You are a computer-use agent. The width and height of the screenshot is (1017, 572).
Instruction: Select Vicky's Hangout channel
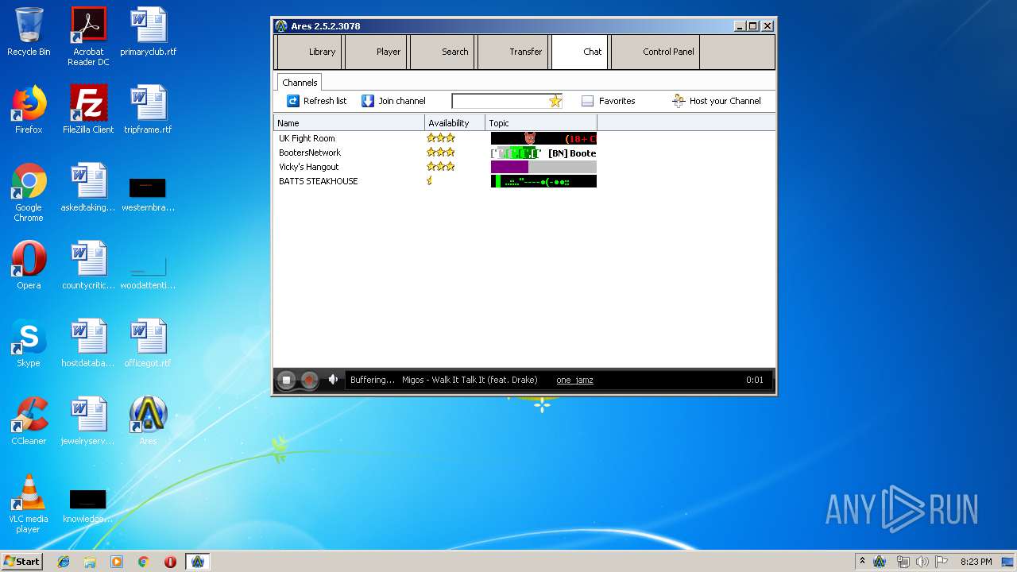click(x=308, y=167)
